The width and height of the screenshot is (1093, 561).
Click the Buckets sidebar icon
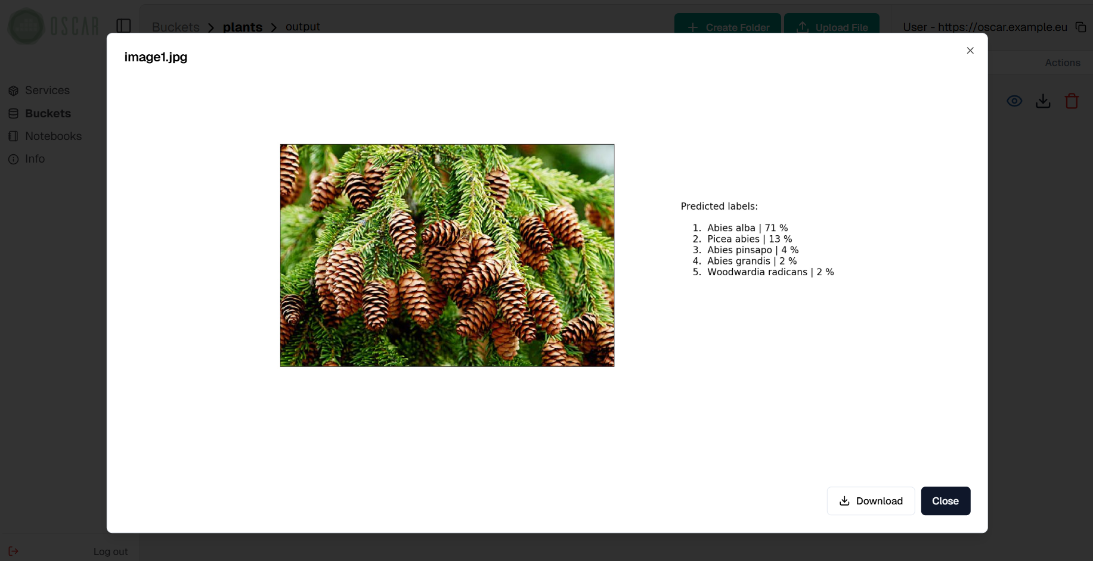point(14,113)
